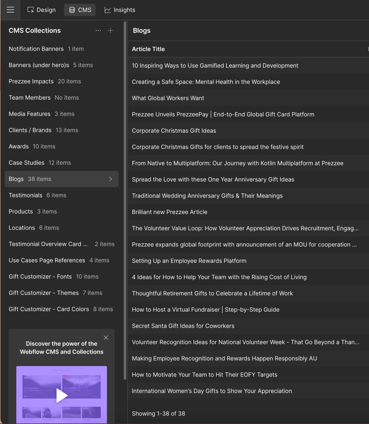Open '4 Ideas for How to Help Your Team' article
369x424 pixels.
(248, 277)
